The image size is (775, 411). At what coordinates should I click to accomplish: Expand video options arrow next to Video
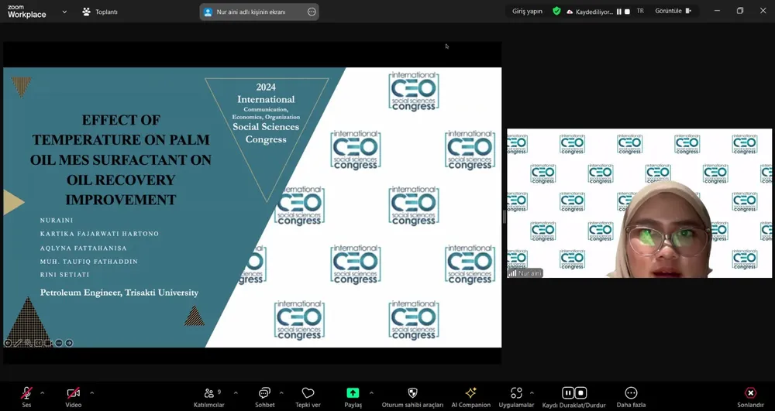coord(91,392)
